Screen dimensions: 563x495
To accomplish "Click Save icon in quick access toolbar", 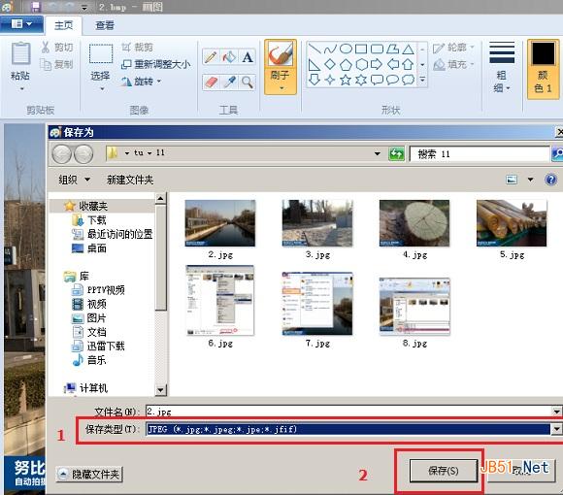I will (x=36, y=7).
